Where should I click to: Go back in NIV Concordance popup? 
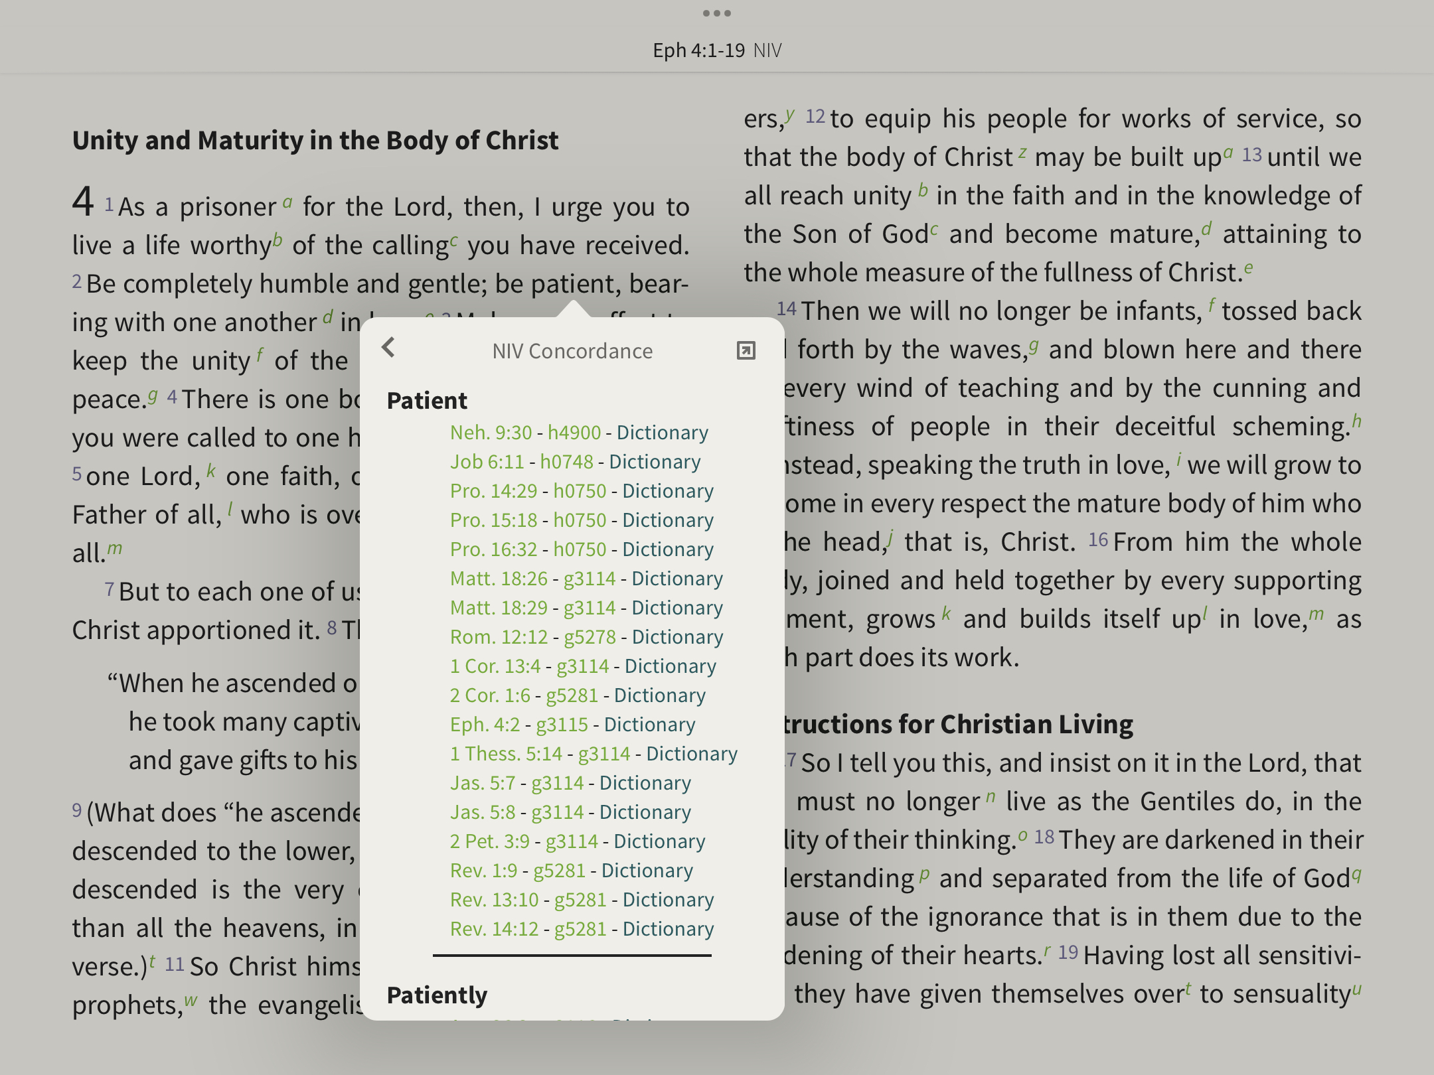389,348
